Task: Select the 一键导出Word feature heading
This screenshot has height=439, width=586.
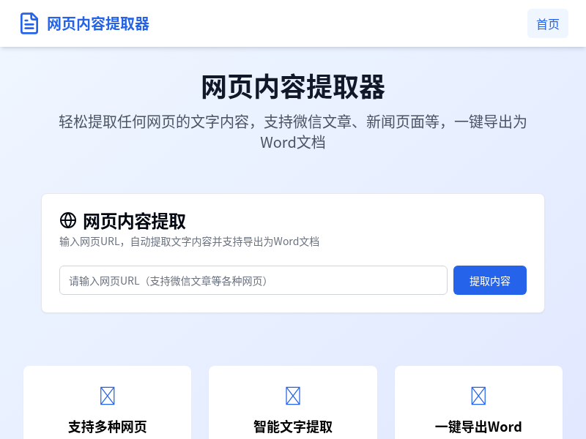Action: click(478, 427)
